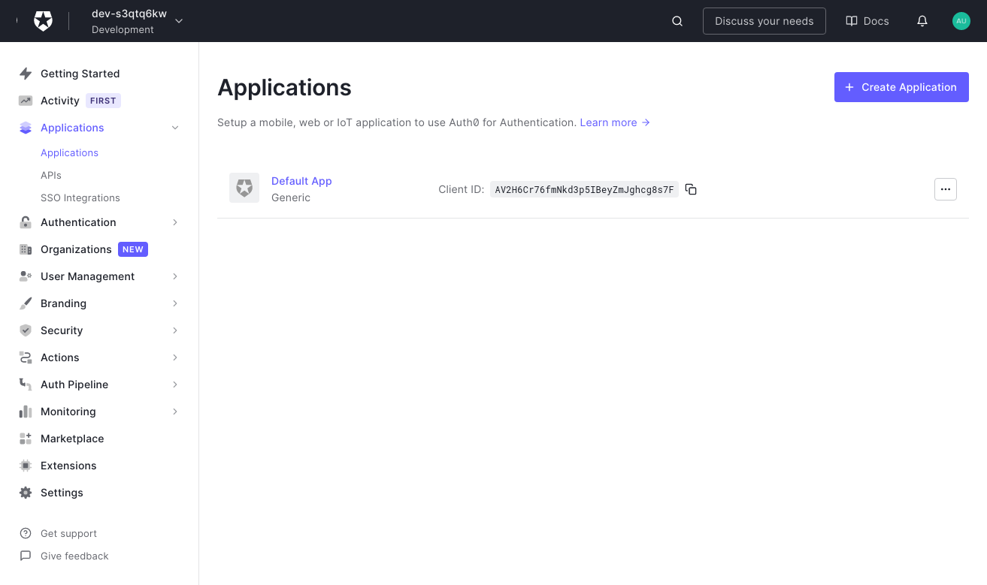Expand the Branding section chevron
Screen dimensions: 987x585
(175, 303)
